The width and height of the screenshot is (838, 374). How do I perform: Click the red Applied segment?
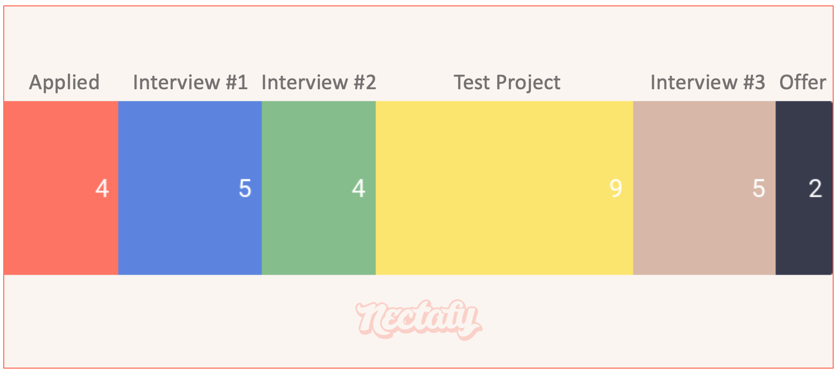(61, 188)
